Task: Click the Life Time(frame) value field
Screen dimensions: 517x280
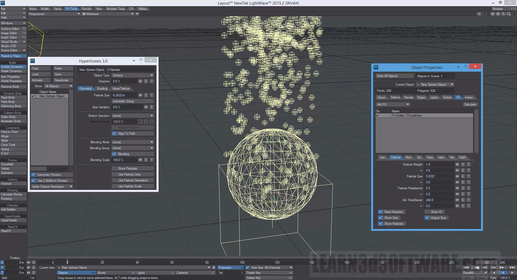Action: pos(439,200)
